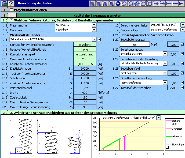Click Max. zulässige Schubspannung value 95
This screenshot has width=185, height=158.
[85, 107]
